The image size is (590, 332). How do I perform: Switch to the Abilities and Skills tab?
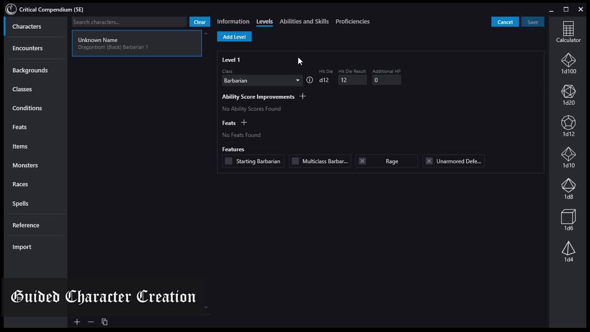[304, 22]
